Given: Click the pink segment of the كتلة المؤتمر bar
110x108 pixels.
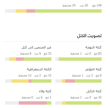Looking at the screenshot, I should pyautogui.click(x=70, y=81).
